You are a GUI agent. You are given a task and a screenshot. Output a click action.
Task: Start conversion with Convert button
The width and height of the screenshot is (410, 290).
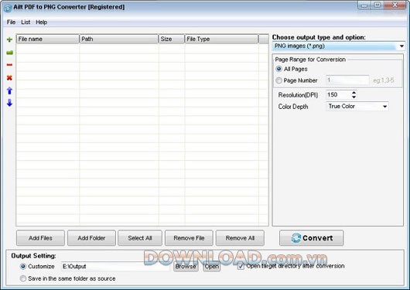point(312,238)
